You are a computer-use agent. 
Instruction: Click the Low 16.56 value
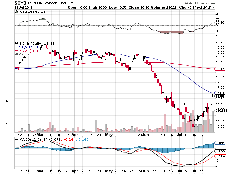pyautogui.click(x=118, y=7)
